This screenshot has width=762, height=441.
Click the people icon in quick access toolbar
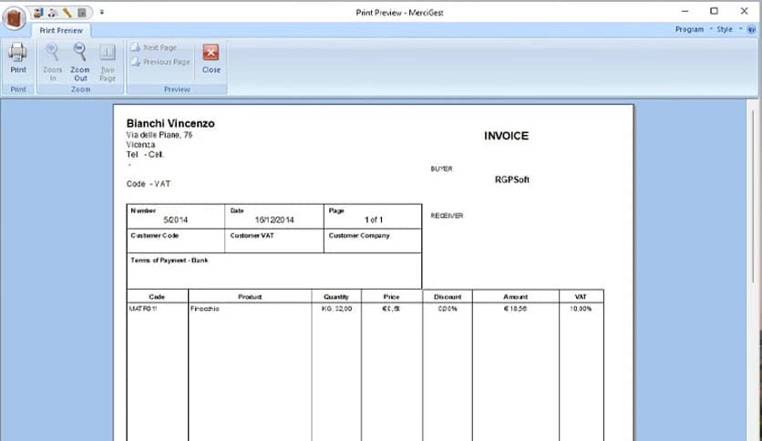(53, 13)
